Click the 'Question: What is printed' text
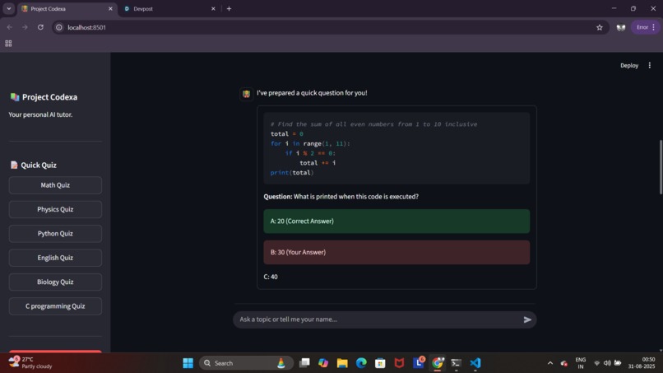This screenshot has width=663, height=373. tap(341, 197)
